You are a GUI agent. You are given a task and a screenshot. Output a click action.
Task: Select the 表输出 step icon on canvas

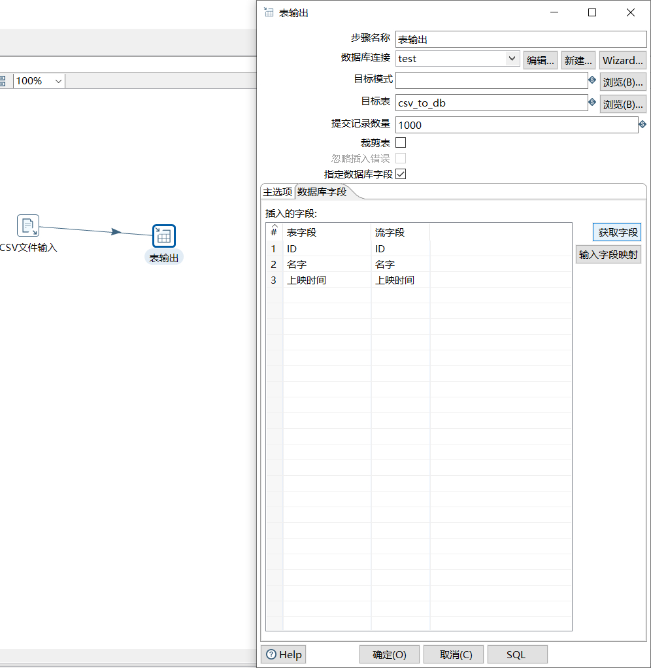(163, 236)
